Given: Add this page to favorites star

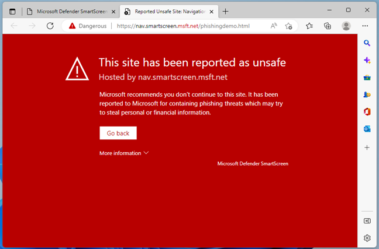Looking at the screenshot, I should (x=288, y=26).
